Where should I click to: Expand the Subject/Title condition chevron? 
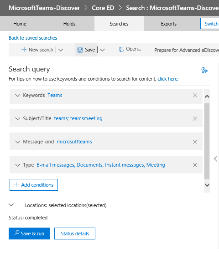tap(17, 118)
